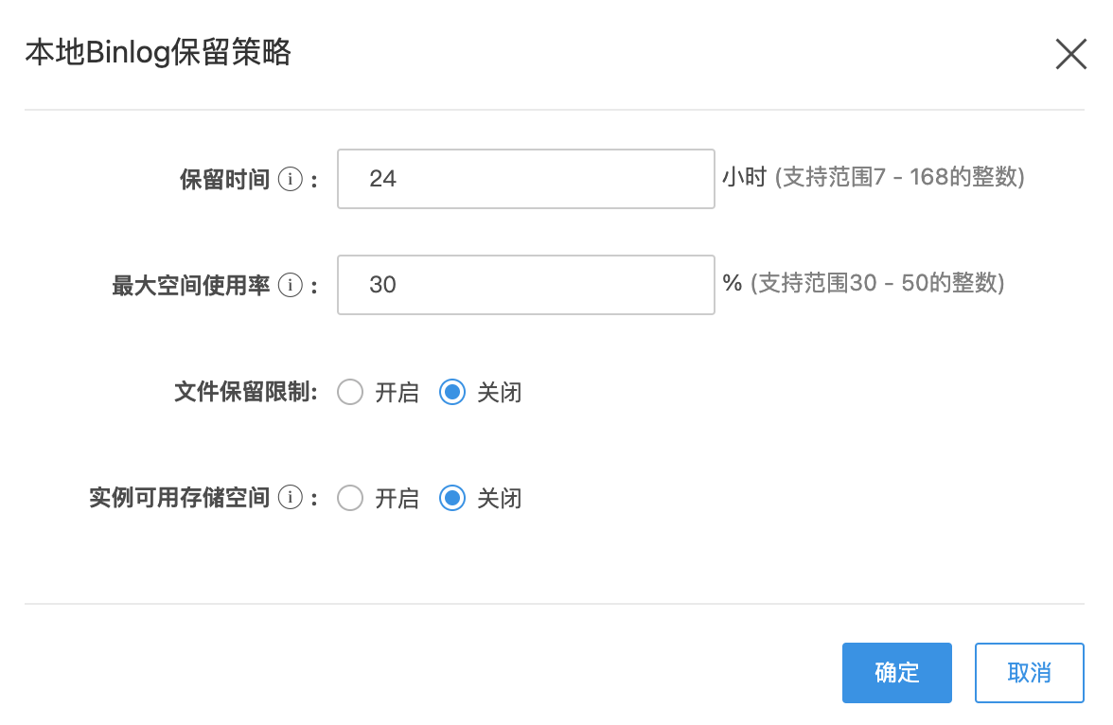The height and width of the screenshot is (725, 1113).
Task: Click the 小时 unit label
Action: pos(743,177)
